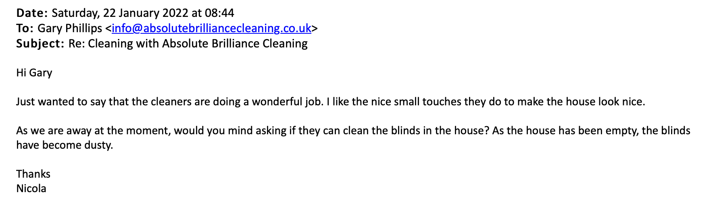Image resolution: width=713 pixels, height=209 pixels.
Task: Open the info@absolutebrilliancecleaning.co.uk email link
Action: tap(211, 28)
